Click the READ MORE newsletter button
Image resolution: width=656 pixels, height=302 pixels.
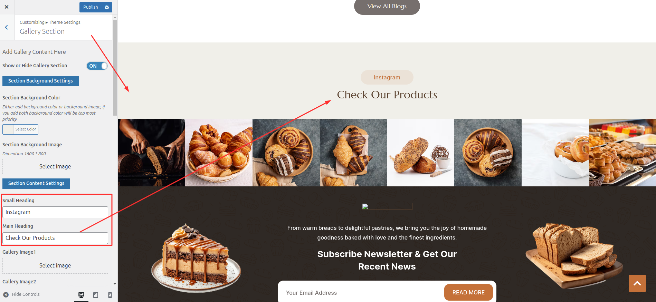468,292
